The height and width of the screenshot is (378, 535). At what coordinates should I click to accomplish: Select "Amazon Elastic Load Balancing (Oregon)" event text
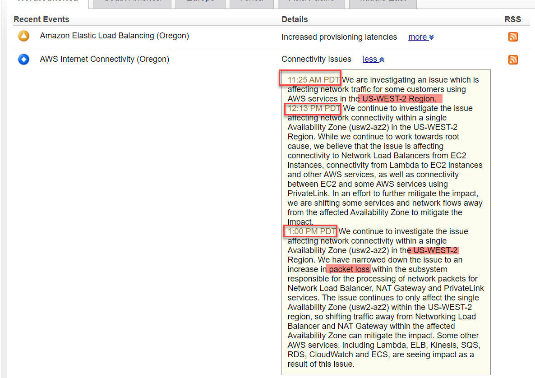[x=114, y=36]
